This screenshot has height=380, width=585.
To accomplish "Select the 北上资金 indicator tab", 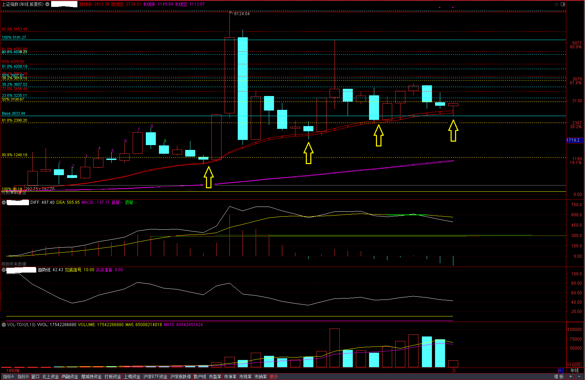I will click(50, 377).
